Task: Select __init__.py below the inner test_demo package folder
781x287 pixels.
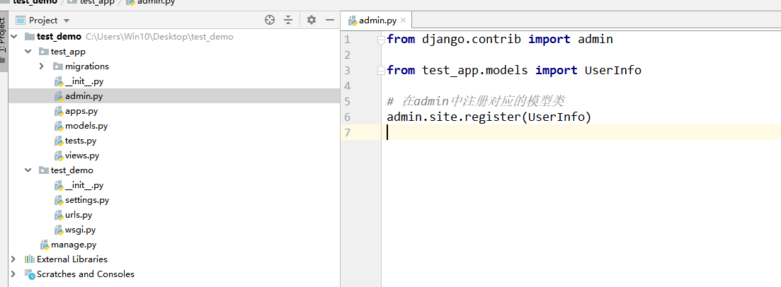Action: (x=84, y=185)
